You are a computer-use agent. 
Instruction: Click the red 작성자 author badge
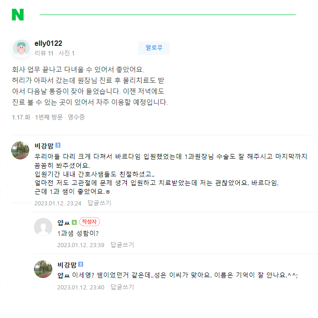point(89,222)
